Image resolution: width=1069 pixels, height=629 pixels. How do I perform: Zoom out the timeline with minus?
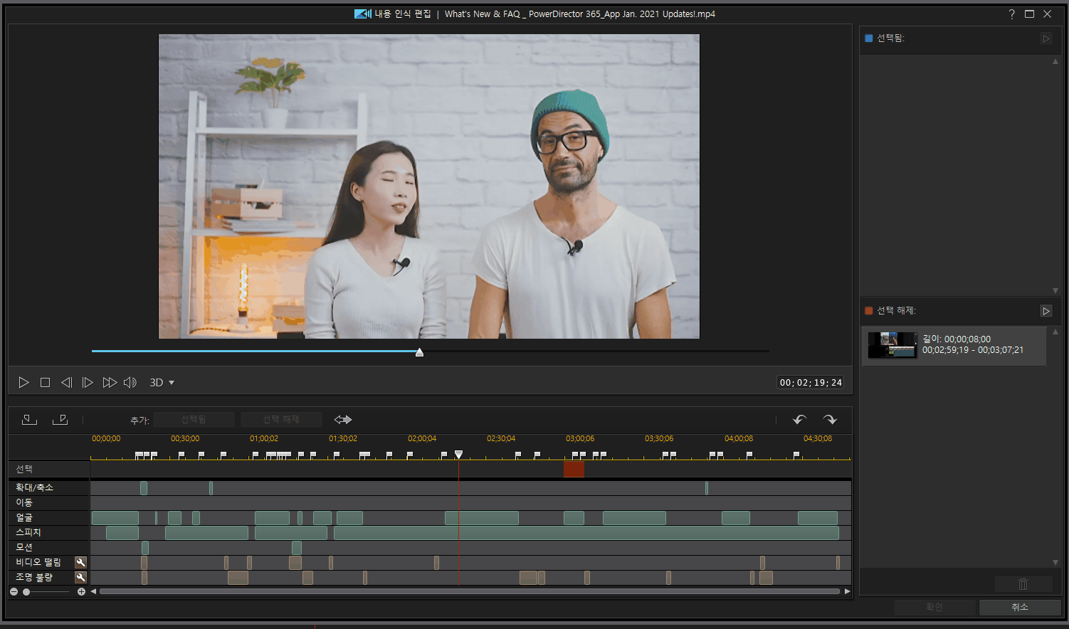[x=14, y=592]
